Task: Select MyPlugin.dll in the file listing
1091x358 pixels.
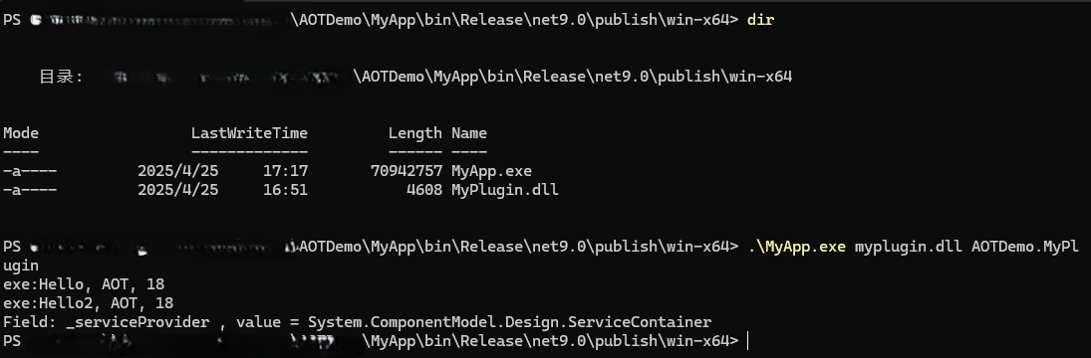Action: pyautogui.click(x=504, y=189)
